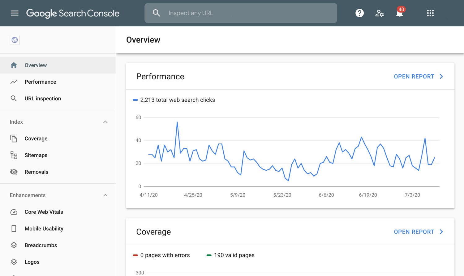This screenshot has height=276, width=464.
Task: Open Logos in sidebar
Action: pos(58,262)
